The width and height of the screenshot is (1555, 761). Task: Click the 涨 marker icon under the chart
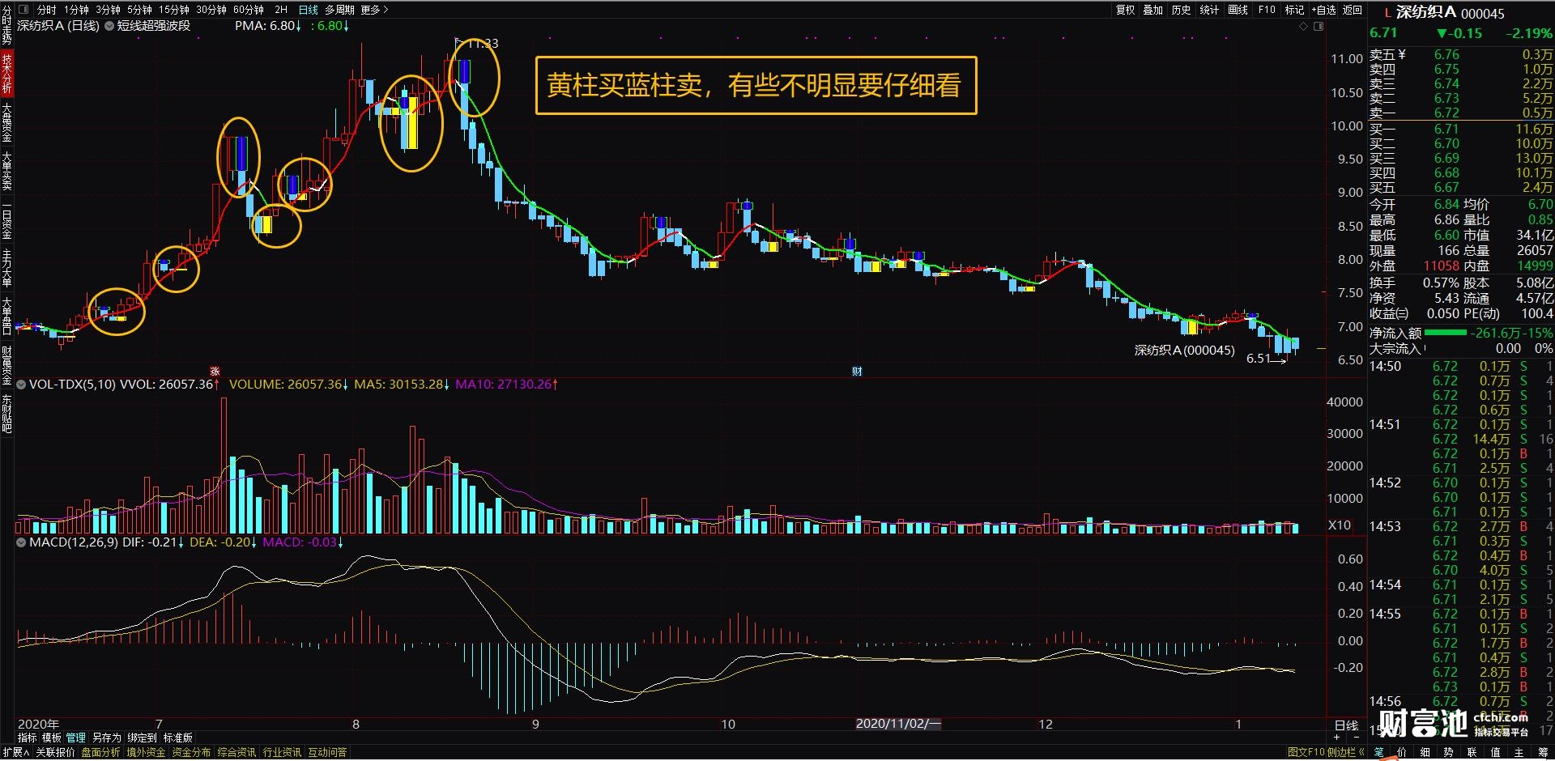point(215,372)
